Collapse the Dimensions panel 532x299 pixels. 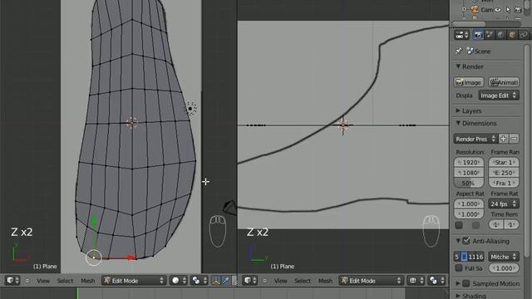point(458,123)
